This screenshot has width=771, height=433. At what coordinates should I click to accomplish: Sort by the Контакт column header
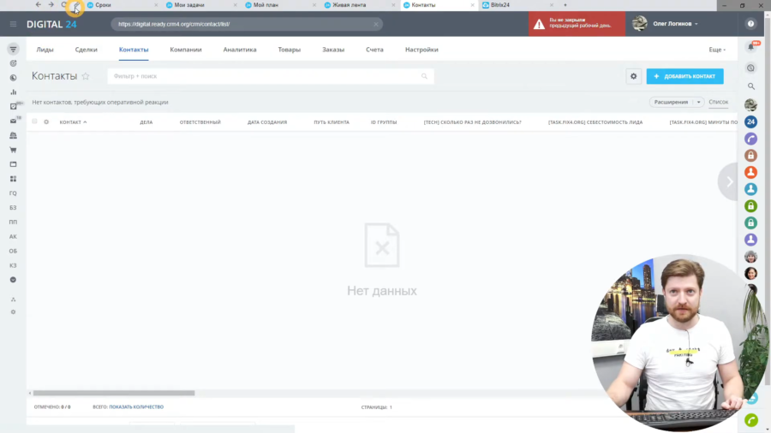[x=73, y=122]
